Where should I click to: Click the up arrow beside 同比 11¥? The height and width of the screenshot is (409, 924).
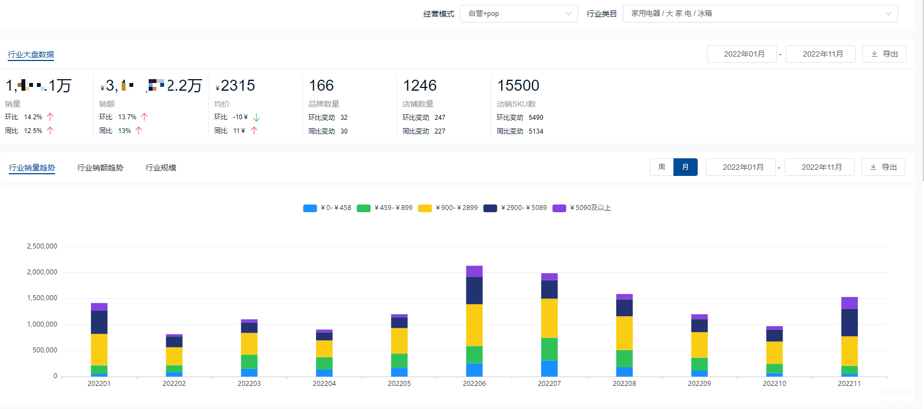(254, 131)
